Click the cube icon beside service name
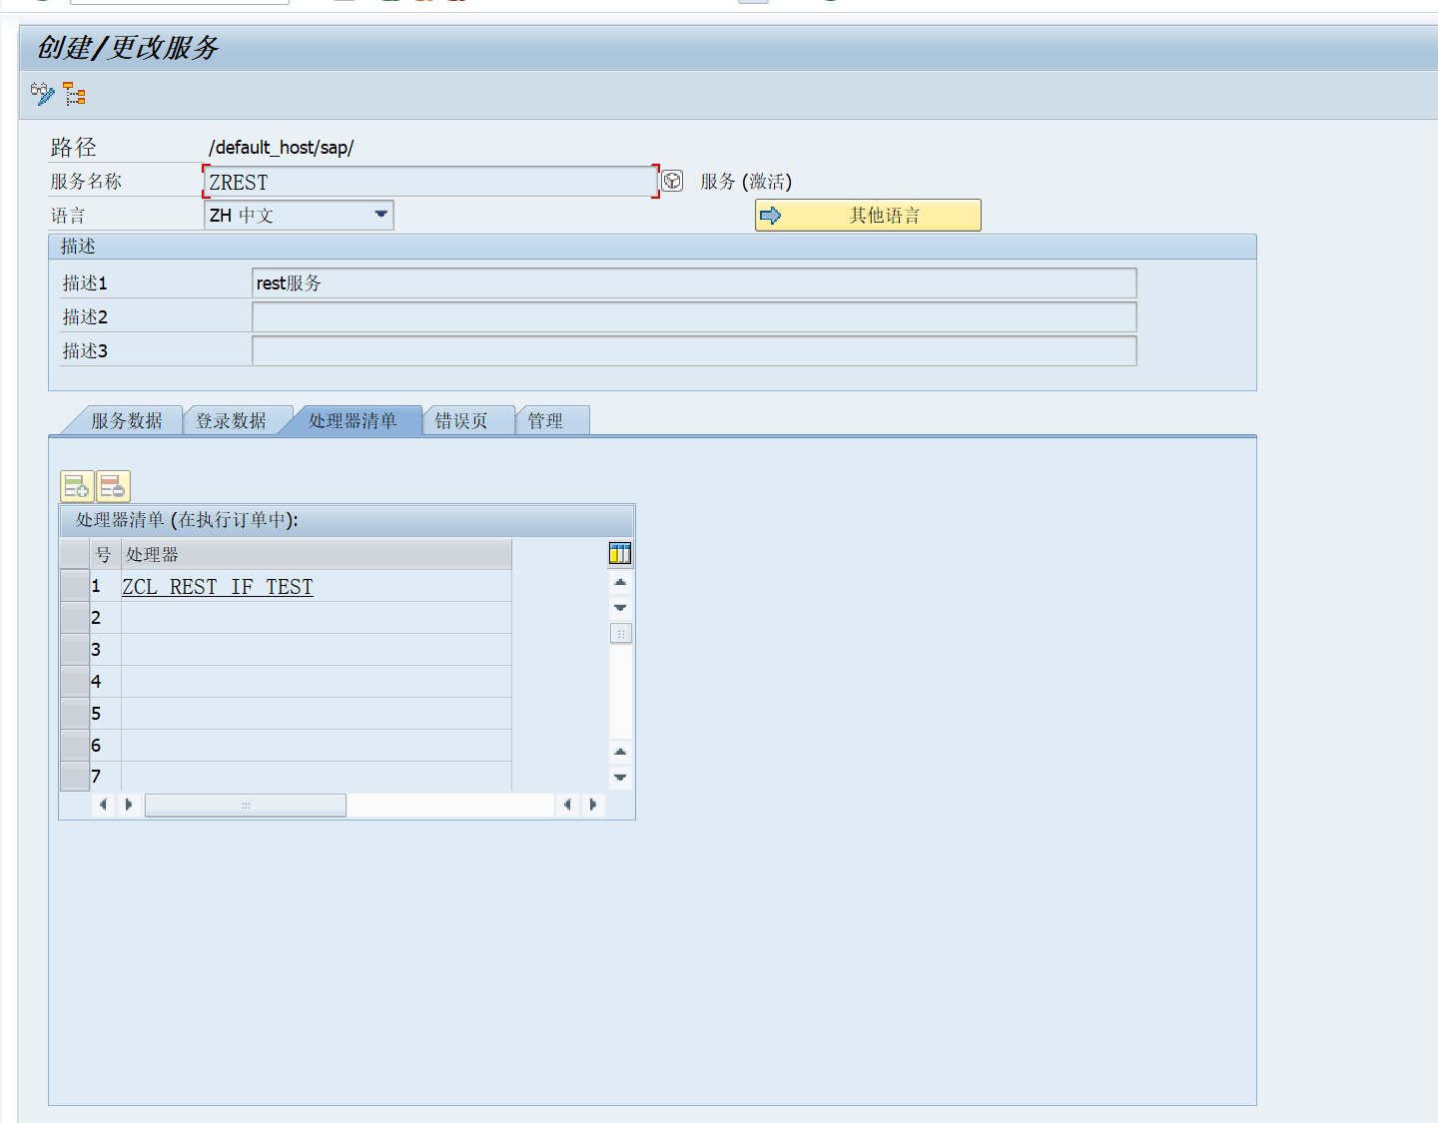 pyautogui.click(x=672, y=181)
